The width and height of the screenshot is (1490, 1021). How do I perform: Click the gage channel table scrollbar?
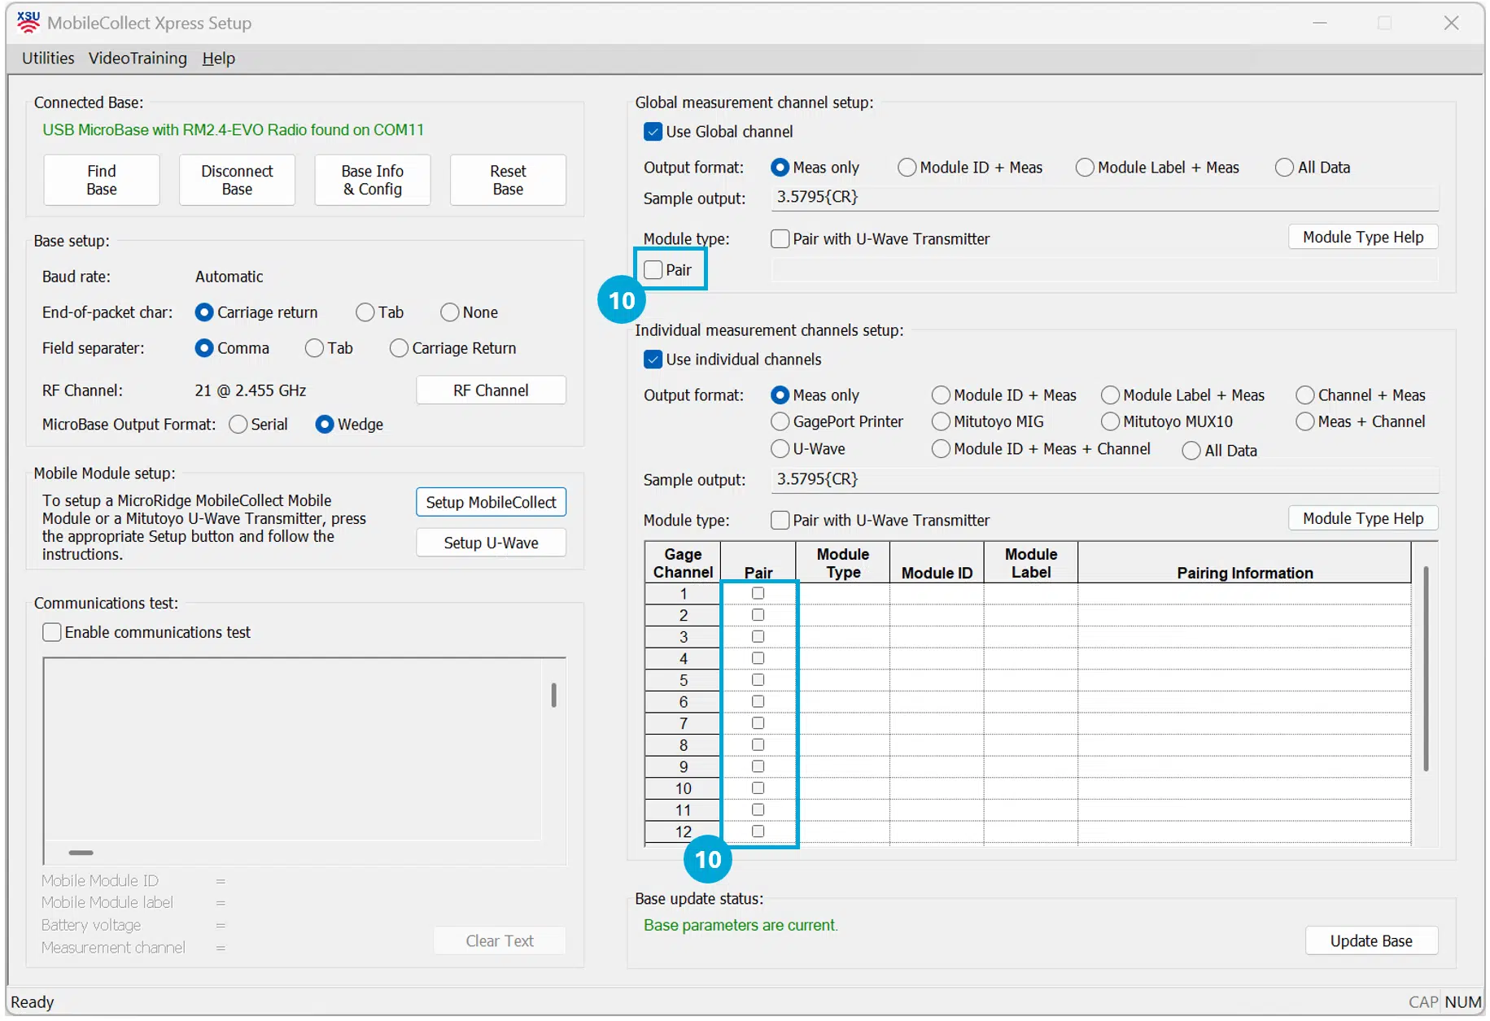(1426, 669)
